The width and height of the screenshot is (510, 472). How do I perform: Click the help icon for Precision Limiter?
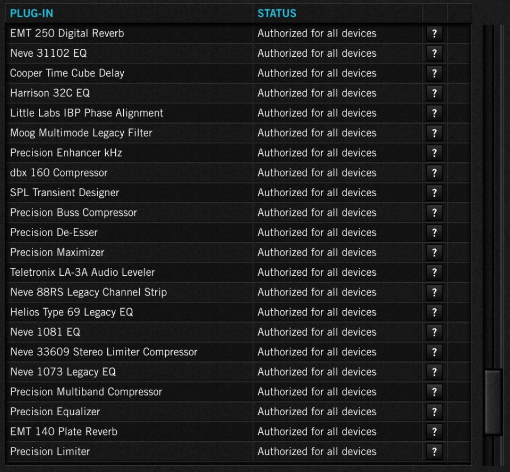(x=434, y=451)
